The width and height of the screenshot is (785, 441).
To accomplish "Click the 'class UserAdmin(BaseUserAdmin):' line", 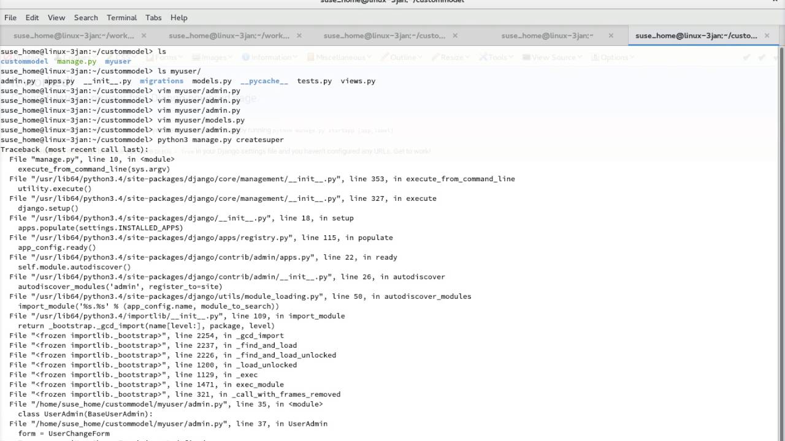I will (x=85, y=414).
